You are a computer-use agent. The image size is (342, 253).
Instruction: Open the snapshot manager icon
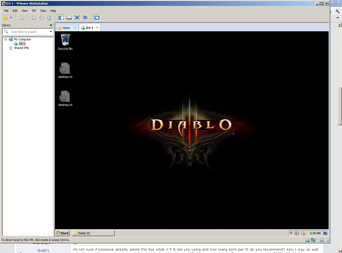pyautogui.click(x=49, y=18)
